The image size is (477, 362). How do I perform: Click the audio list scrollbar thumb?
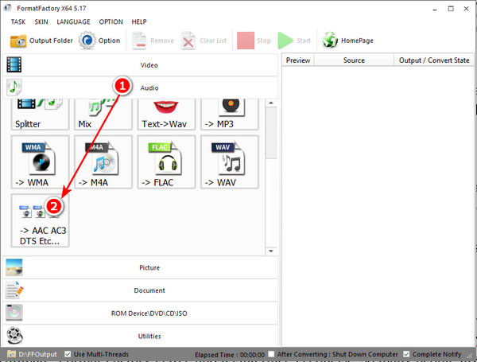271,132
